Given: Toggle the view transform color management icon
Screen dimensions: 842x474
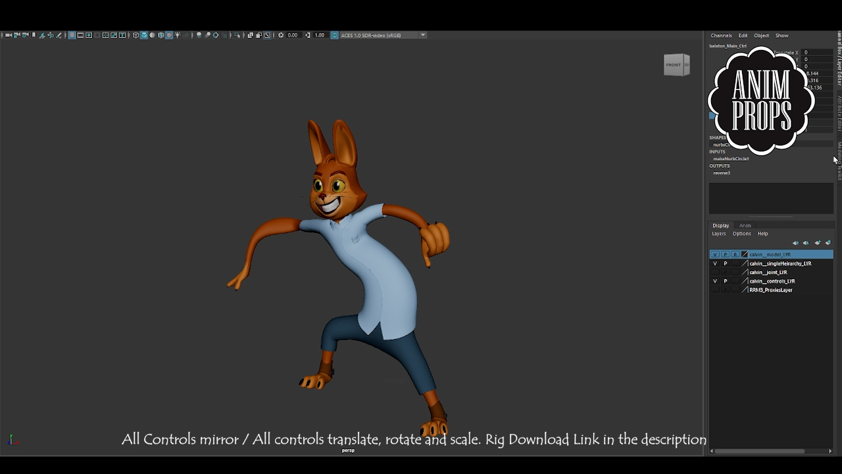Looking at the screenshot, I should click(x=334, y=35).
